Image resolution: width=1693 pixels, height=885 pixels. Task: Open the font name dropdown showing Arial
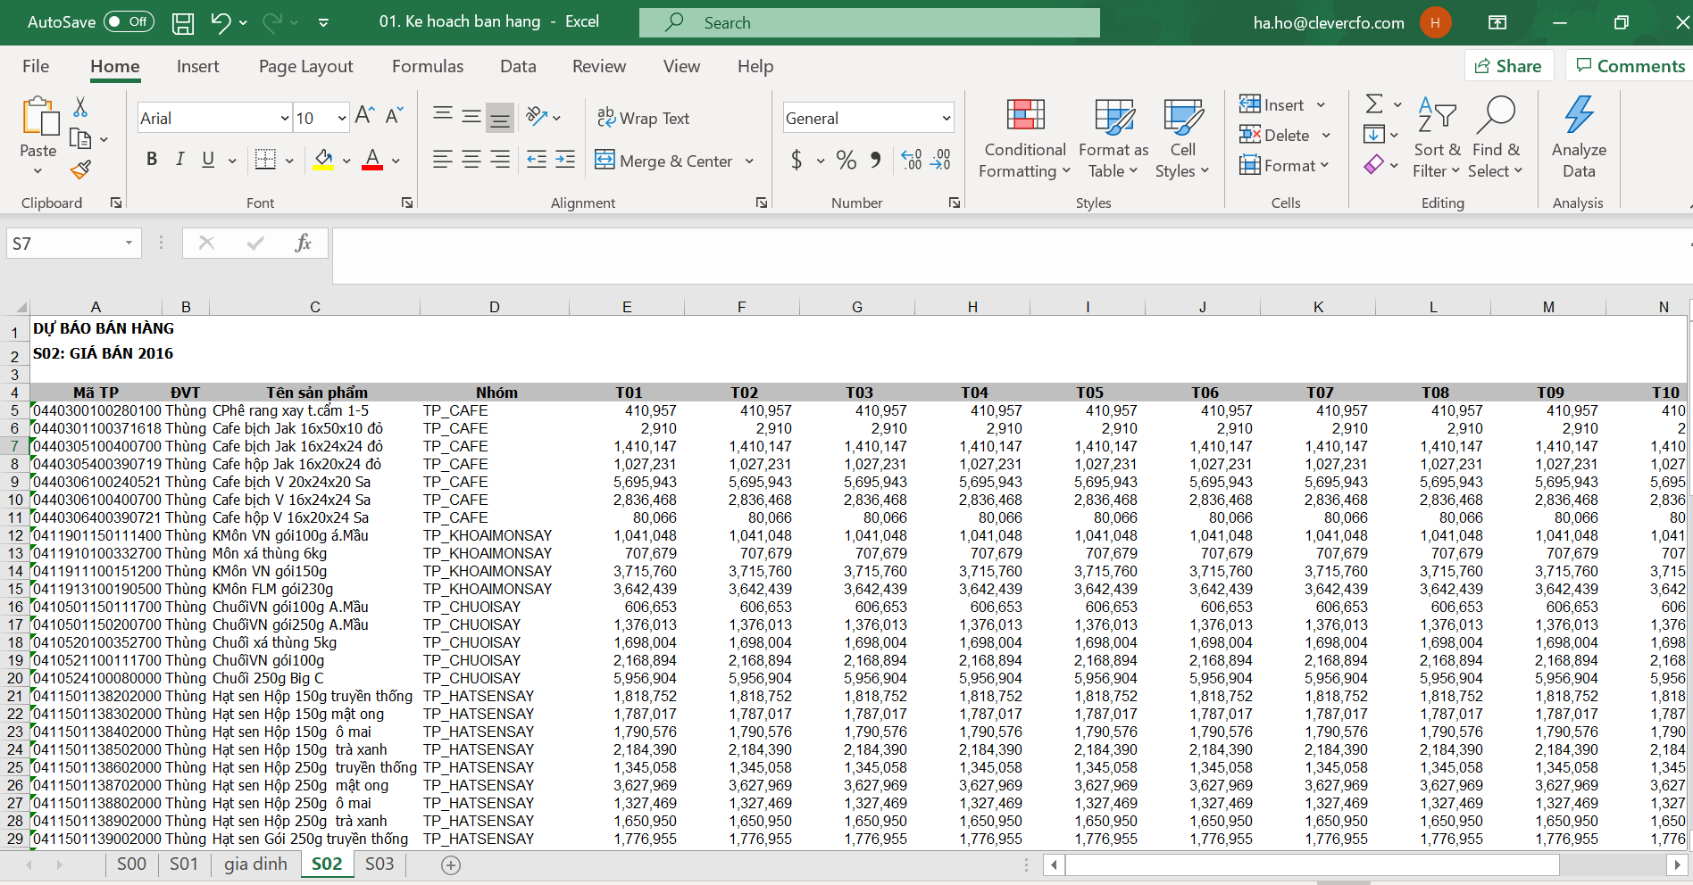pyautogui.click(x=285, y=118)
